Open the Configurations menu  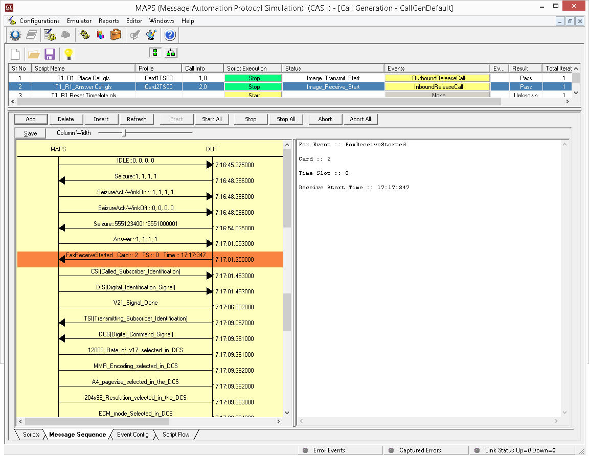pyautogui.click(x=39, y=21)
